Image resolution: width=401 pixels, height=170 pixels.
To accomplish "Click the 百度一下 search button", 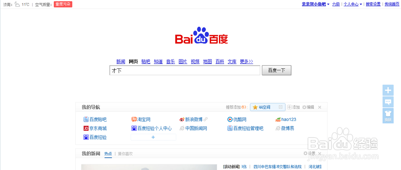I will (276, 70).
